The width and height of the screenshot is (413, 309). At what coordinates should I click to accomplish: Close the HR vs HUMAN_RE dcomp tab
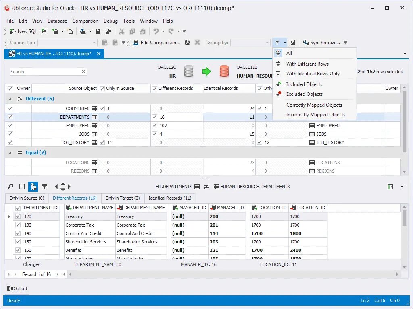point(98,54)
